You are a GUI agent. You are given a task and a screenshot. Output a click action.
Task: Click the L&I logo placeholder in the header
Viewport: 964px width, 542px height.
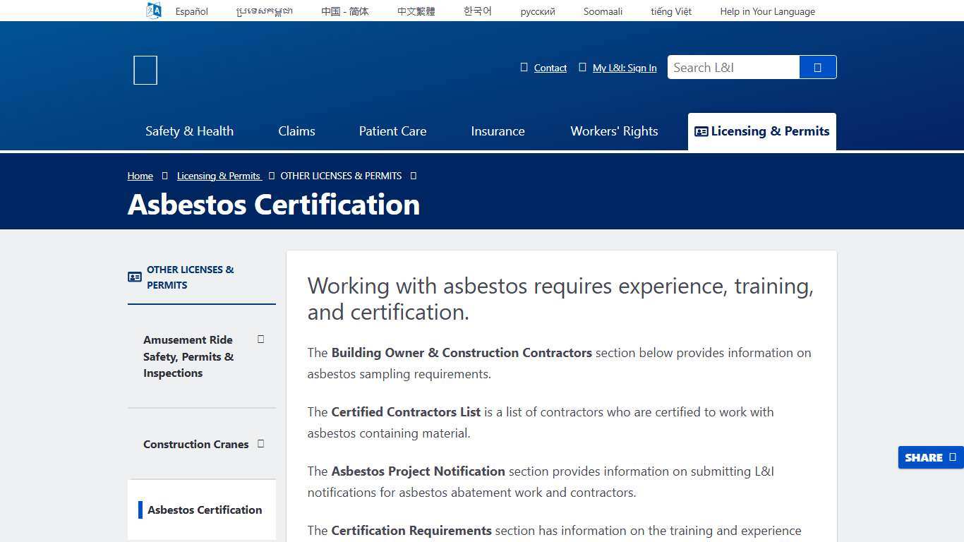point(145,70)
